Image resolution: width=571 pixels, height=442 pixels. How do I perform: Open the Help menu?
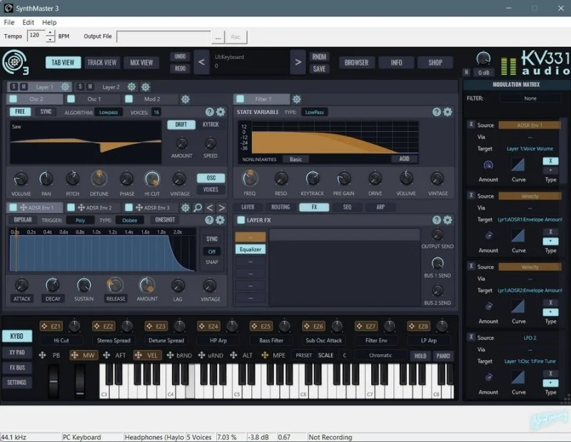pyautogui.click(x=49, y=22)
